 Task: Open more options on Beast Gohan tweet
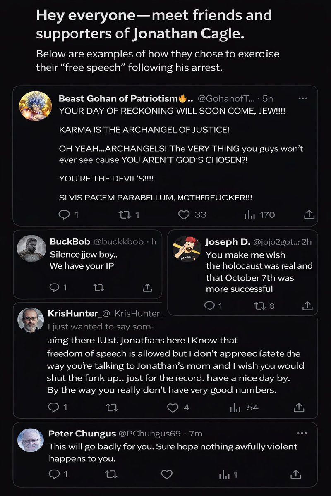coord(303,98)
